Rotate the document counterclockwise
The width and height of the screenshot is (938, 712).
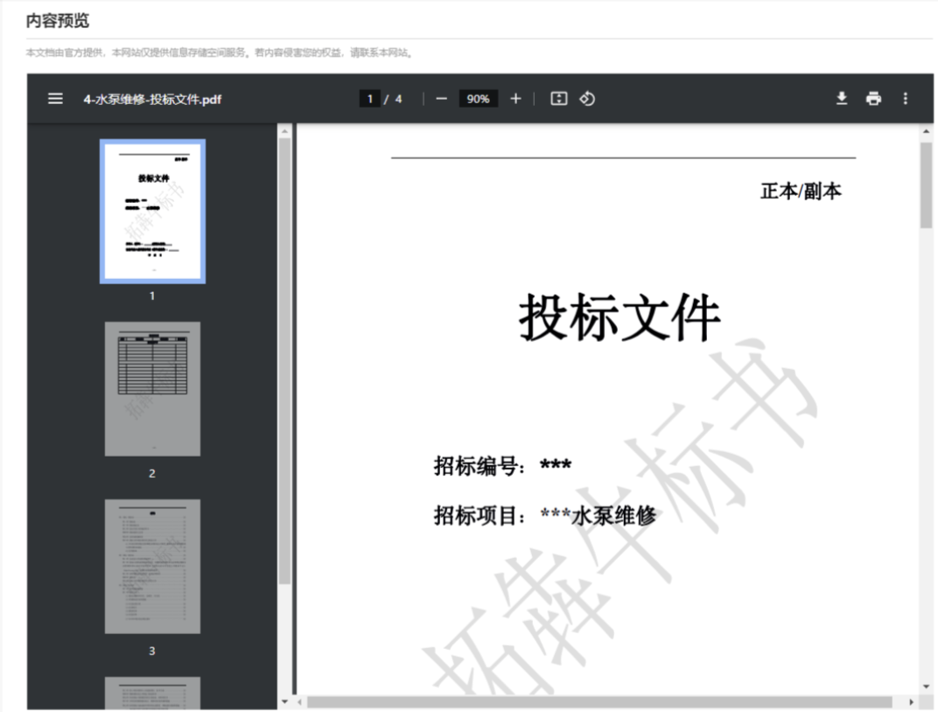(x=586, y=99)
